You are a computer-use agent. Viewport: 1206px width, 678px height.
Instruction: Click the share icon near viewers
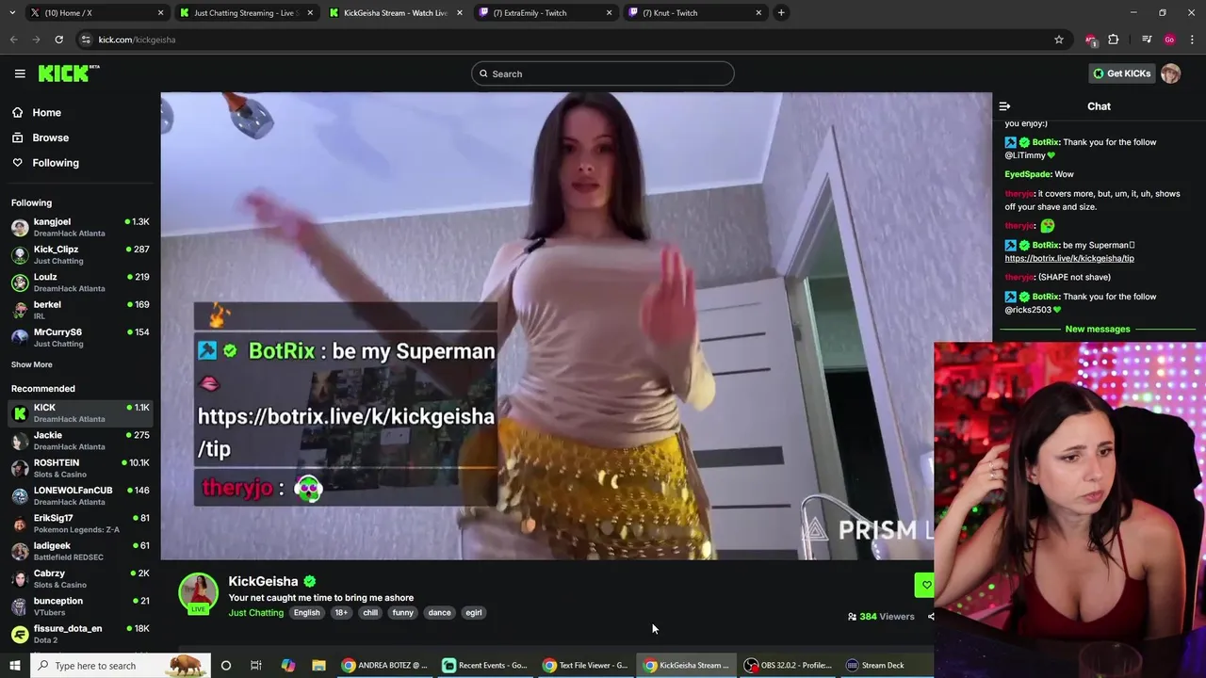930,617
